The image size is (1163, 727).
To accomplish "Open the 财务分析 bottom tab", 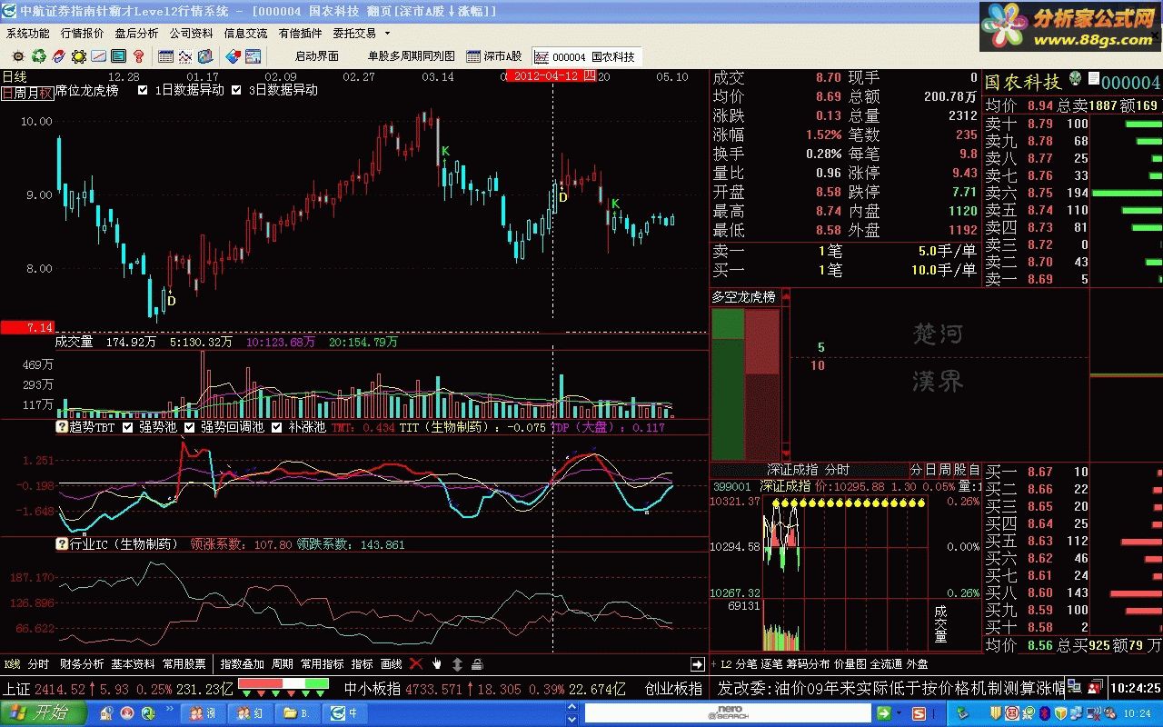I will pos(82,664).
